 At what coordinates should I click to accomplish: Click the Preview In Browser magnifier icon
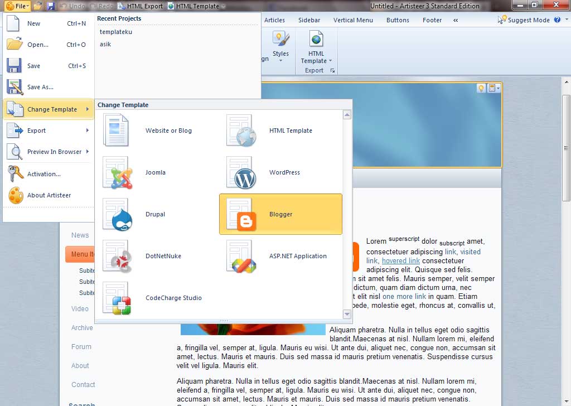point(14,152)
